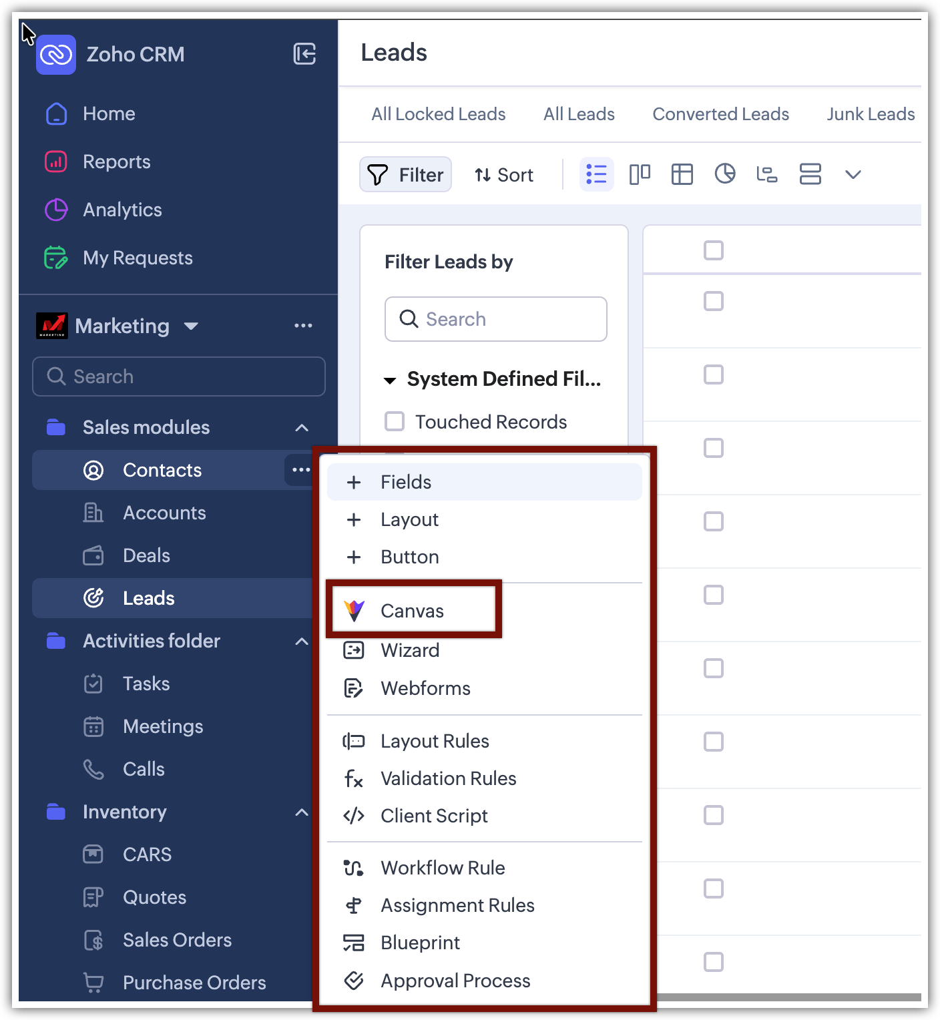
Task: Open the Purchase Orders module
Action: click(194, 983)
